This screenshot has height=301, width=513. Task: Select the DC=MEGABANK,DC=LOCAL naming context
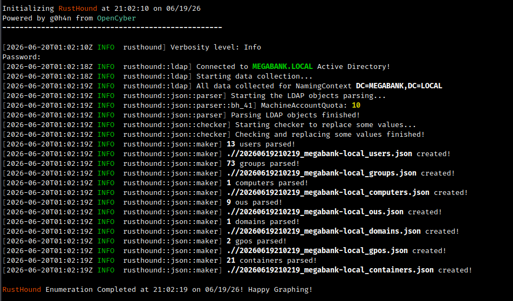tap(399, 86)
